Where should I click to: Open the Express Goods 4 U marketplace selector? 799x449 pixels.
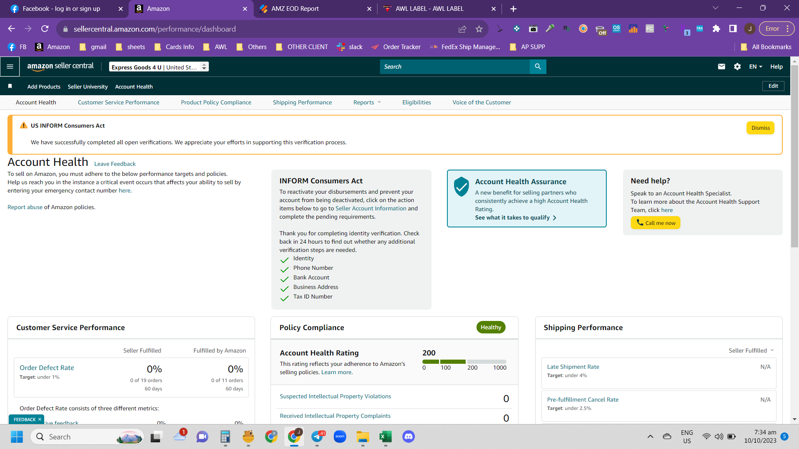coord(159,67)
